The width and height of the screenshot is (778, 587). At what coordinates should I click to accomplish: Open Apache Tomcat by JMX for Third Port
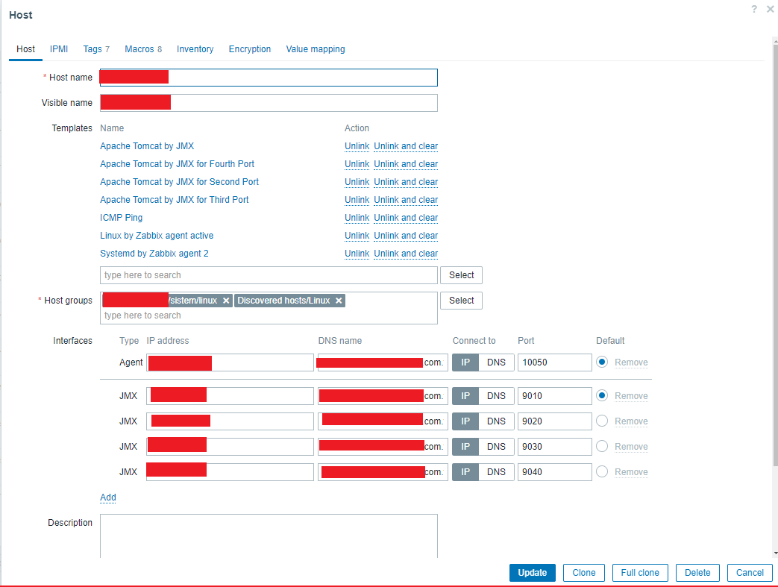coord(174,199)
